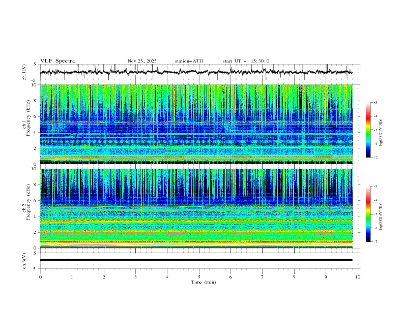The height and width of the screenshot is (311, 403).
Task: Click the '-7' value on the ch.2 colorbar
Action: pyautogui.click(x=375, y=242)
